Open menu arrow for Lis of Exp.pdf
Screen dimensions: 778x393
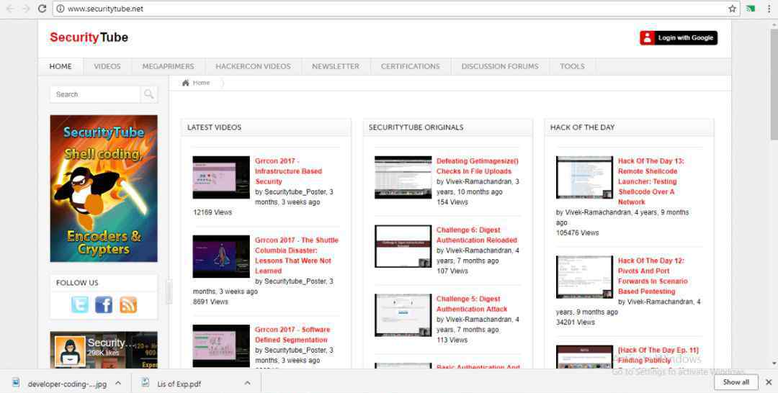(247, 383)
